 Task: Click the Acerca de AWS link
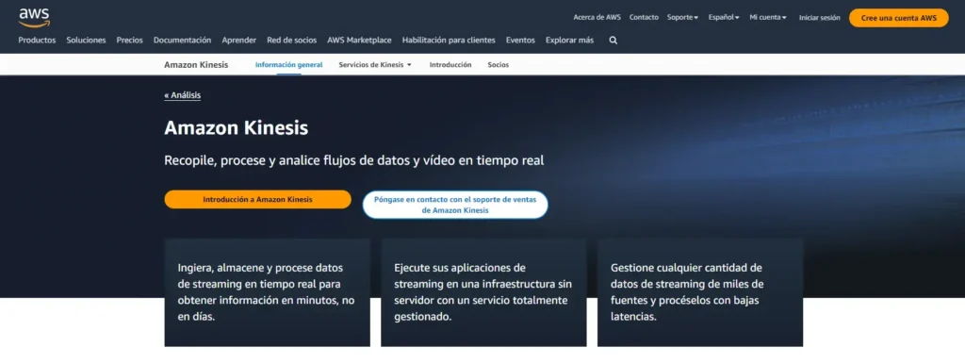pyautogui.click(x=597, y=17)
